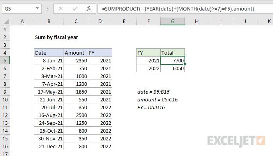
Task: Select the cell with 25-Oct-21
Action: tap(49, 131)
